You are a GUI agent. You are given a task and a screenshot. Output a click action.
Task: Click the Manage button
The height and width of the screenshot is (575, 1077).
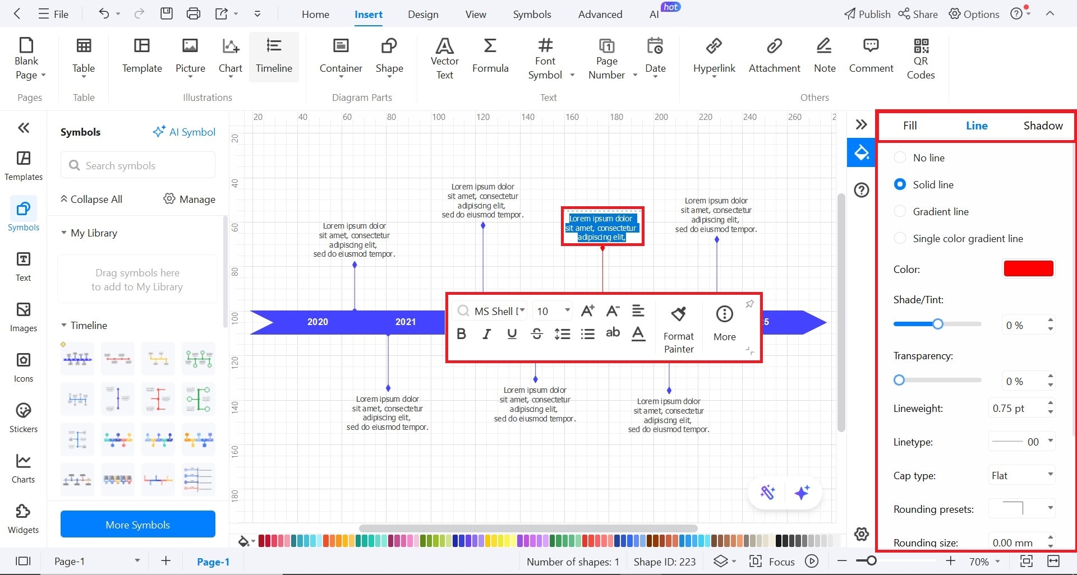[x=190, y=199]
